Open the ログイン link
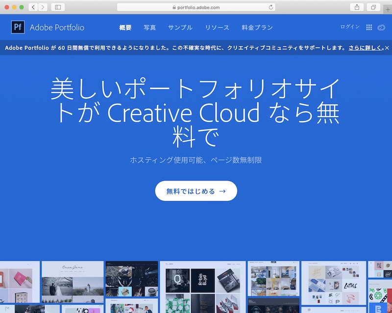The height and width of the screenshot is (313, 392). coord(349,27)
